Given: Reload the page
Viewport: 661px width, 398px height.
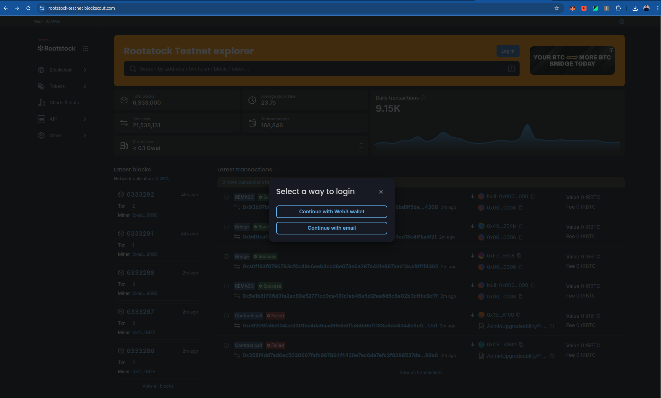Looking at the screenshot, I should [x=28, y=8].
